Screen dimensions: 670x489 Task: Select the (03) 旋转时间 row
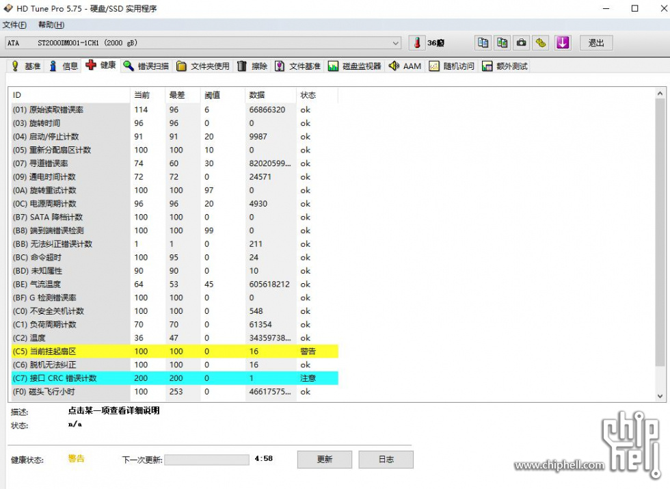pos(174,123)
